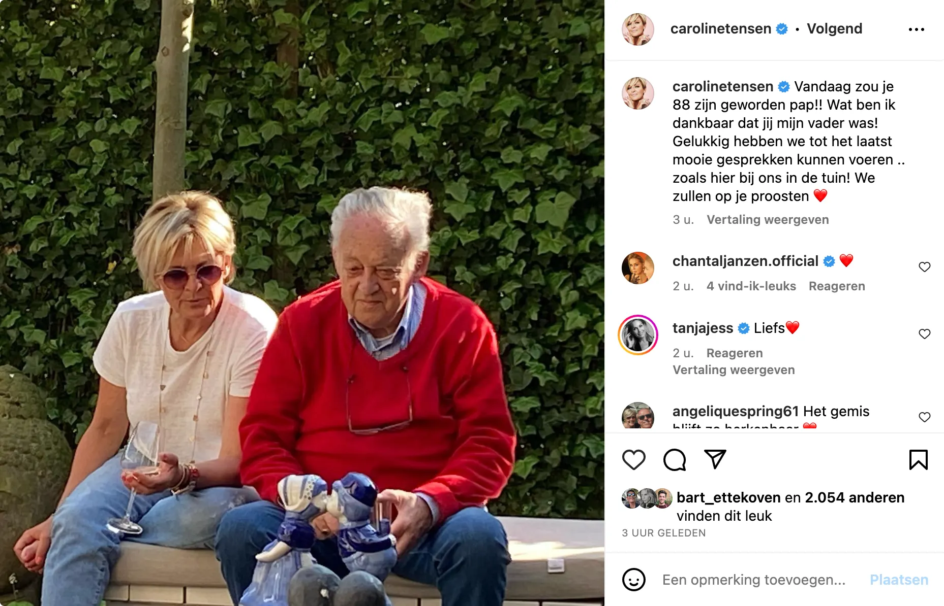
Task: Like chantaljanzen.official's comment
Action: point(924,267)
